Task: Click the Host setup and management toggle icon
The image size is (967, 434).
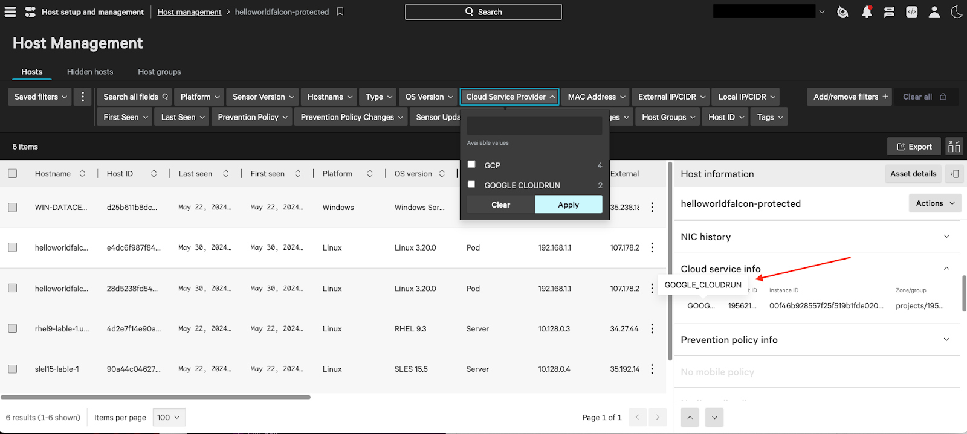Action: pos(30,11)
